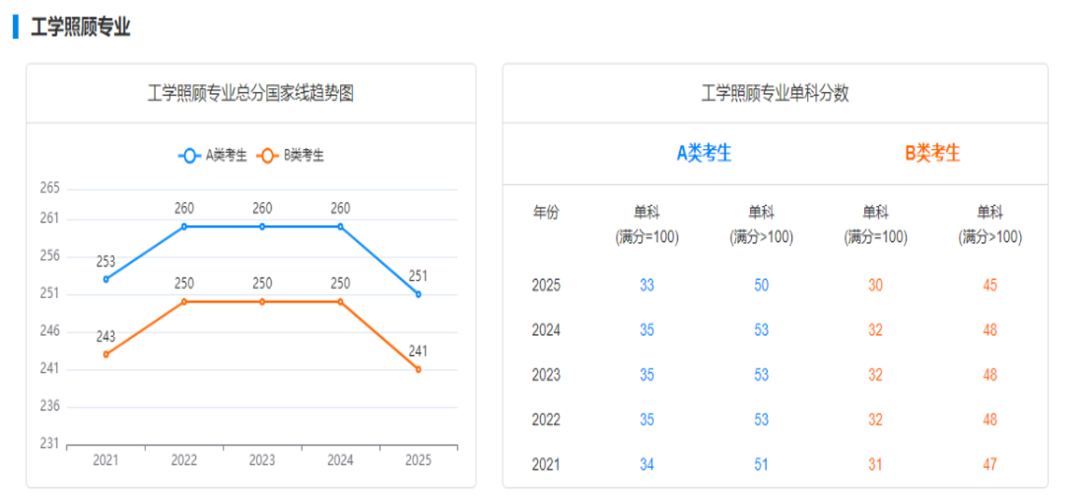Screen dimensions: 1065x504
Task: Click the 年份 column header in the table
Action: coord(546,212)
